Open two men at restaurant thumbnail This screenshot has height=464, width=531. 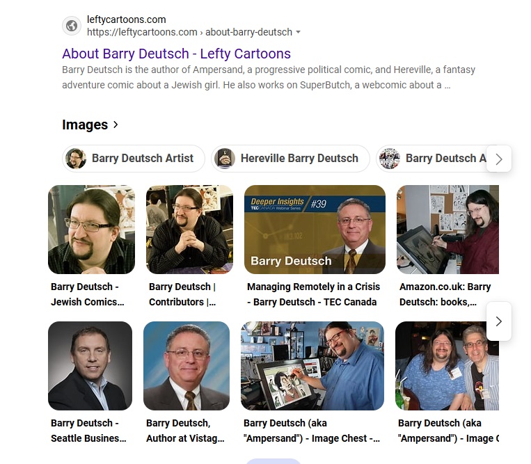click(x=447, y=366)
